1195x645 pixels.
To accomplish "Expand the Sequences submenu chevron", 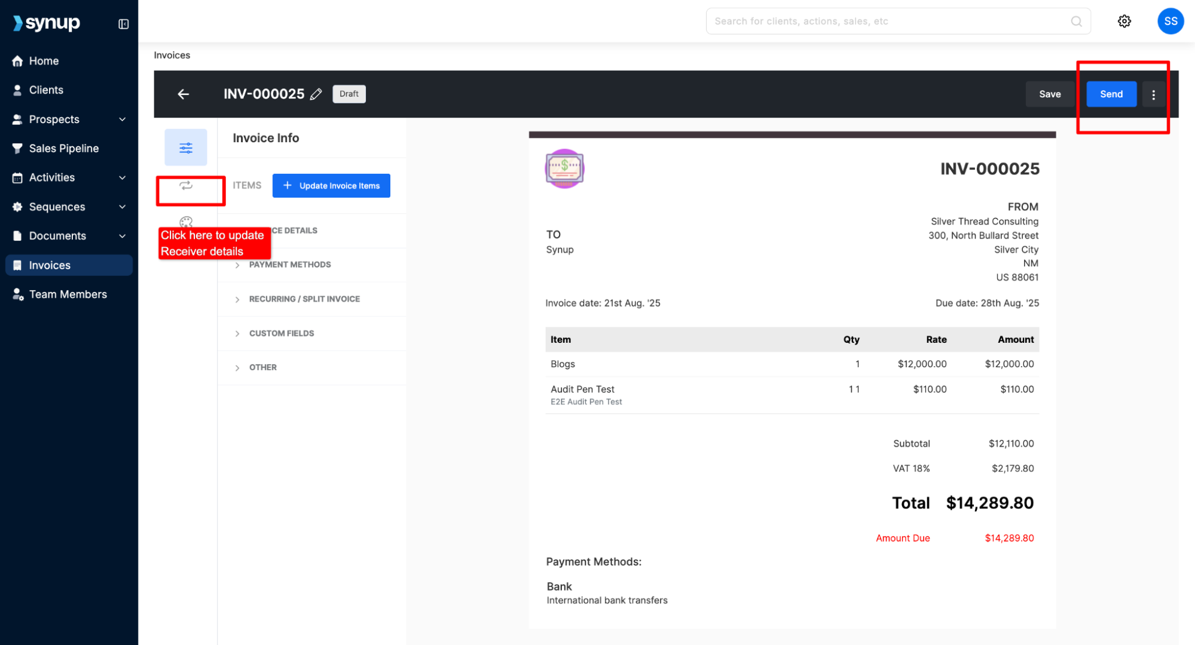I will (x=123, y=207).
